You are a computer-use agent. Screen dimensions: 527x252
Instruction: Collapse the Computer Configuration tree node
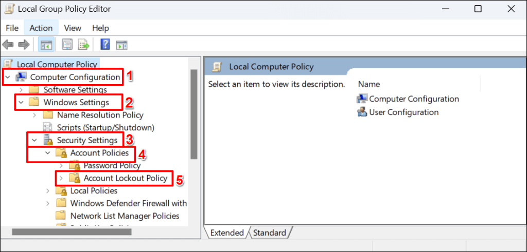point(8,77)
